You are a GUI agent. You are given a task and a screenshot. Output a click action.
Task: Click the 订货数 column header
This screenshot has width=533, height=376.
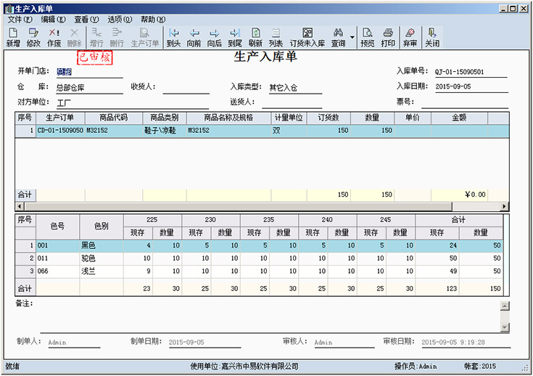point(329,118)
